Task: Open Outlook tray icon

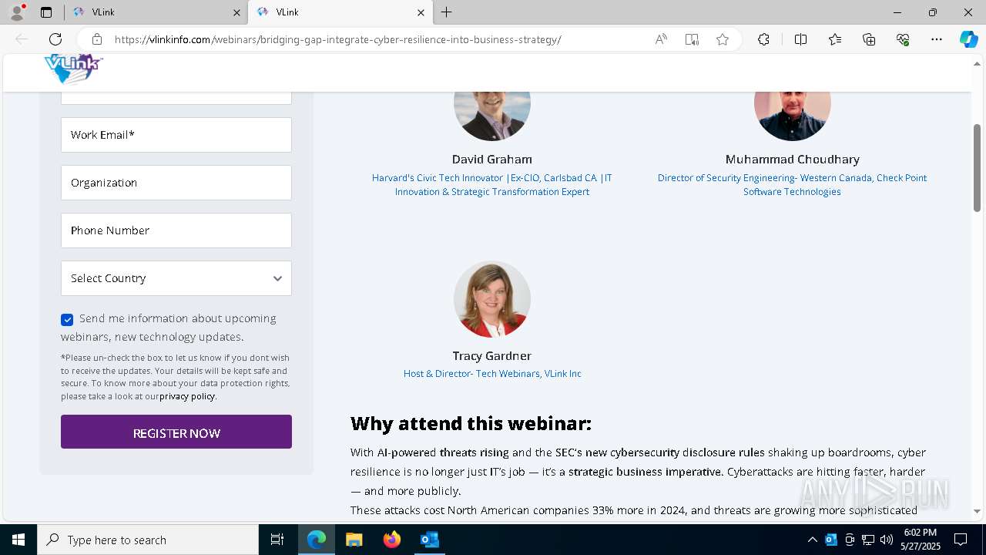Action: coord(831,540)
